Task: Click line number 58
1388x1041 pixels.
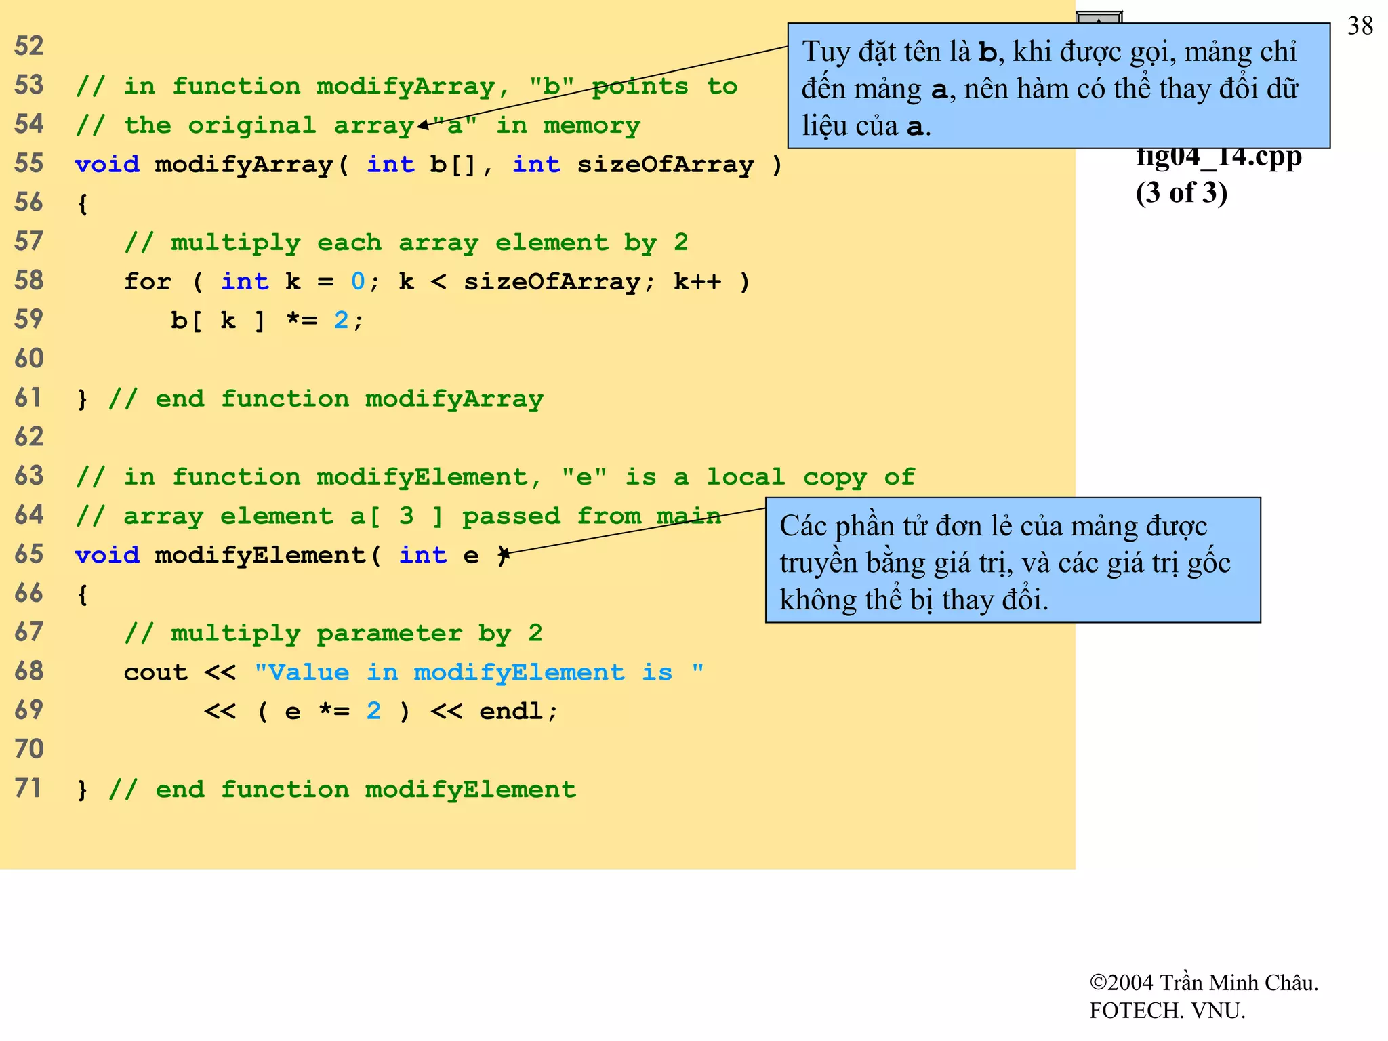Action: [28, 281]
